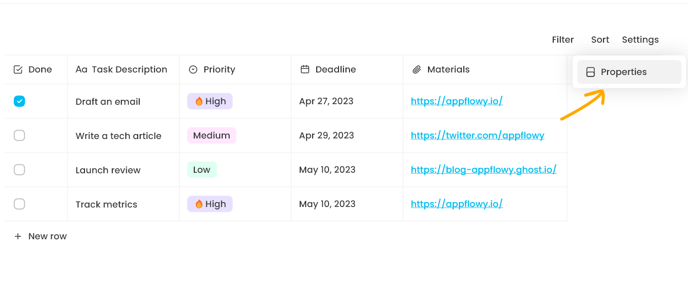
Task: Click the plus icon for New row
Action: (18, 236)
